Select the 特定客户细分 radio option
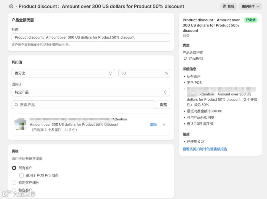Screen dimensions: 267x199 14,183
